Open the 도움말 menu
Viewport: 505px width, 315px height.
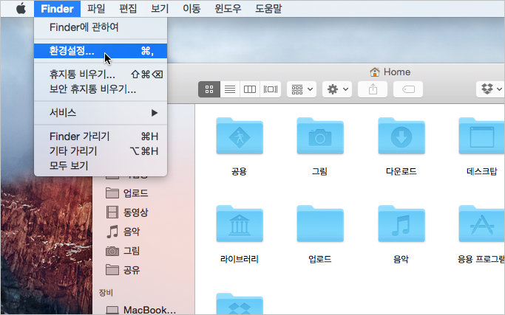coord(268,9)
